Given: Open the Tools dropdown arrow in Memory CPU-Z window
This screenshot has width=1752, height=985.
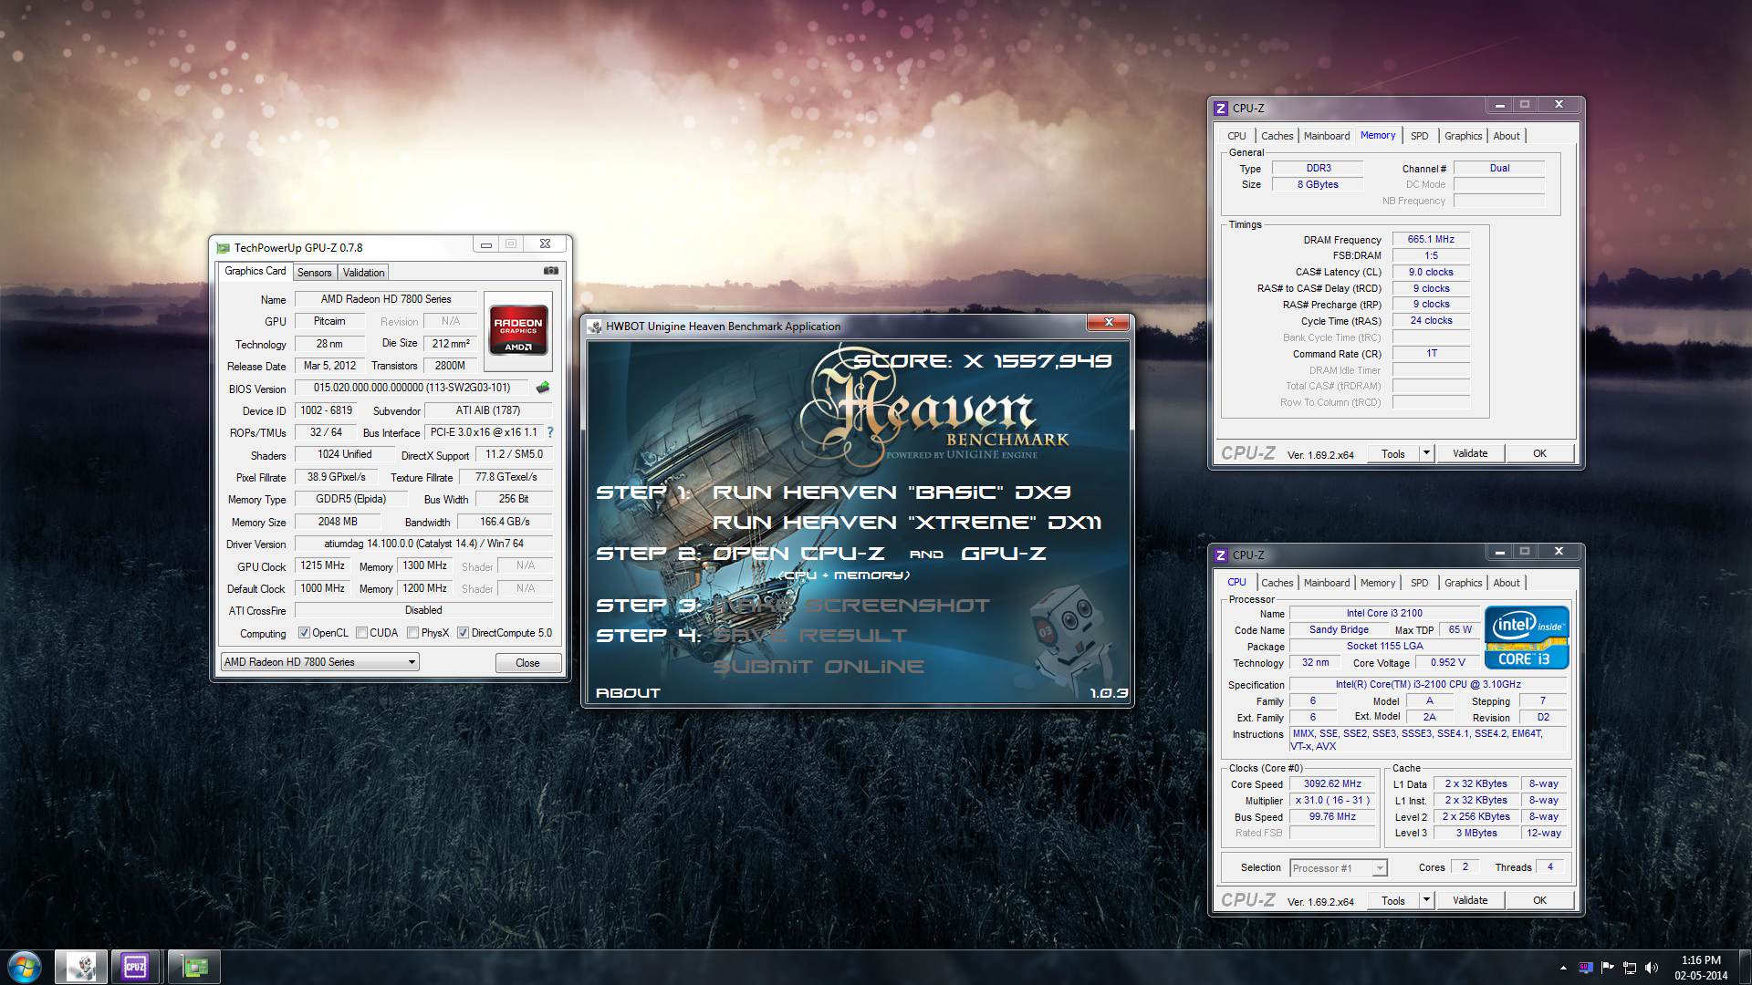Looking at the screenshot, I should point(1426,453).
